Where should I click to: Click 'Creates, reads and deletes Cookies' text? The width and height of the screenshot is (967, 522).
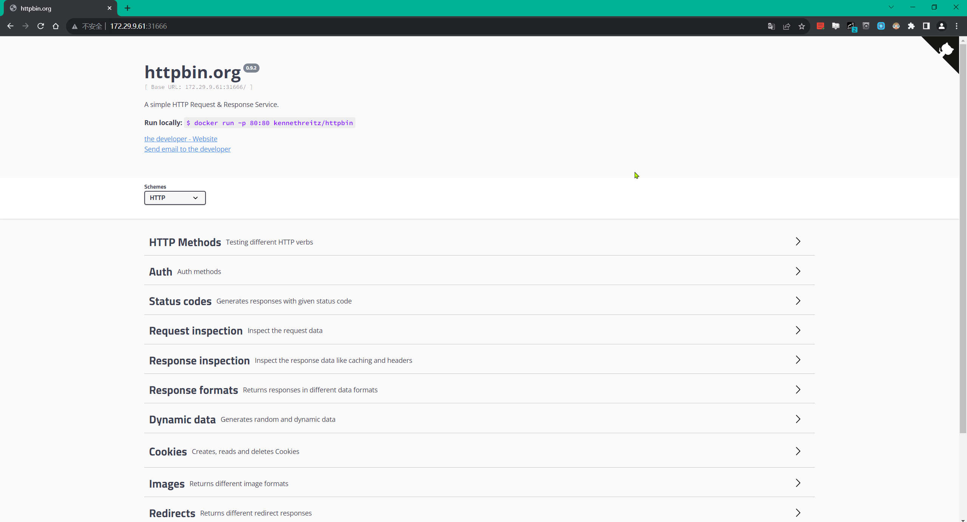coord(246,451)
